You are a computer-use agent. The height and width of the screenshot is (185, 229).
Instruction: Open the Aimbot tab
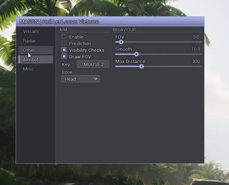click(35, 59)
